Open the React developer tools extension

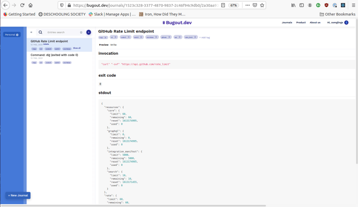(343, 5)
